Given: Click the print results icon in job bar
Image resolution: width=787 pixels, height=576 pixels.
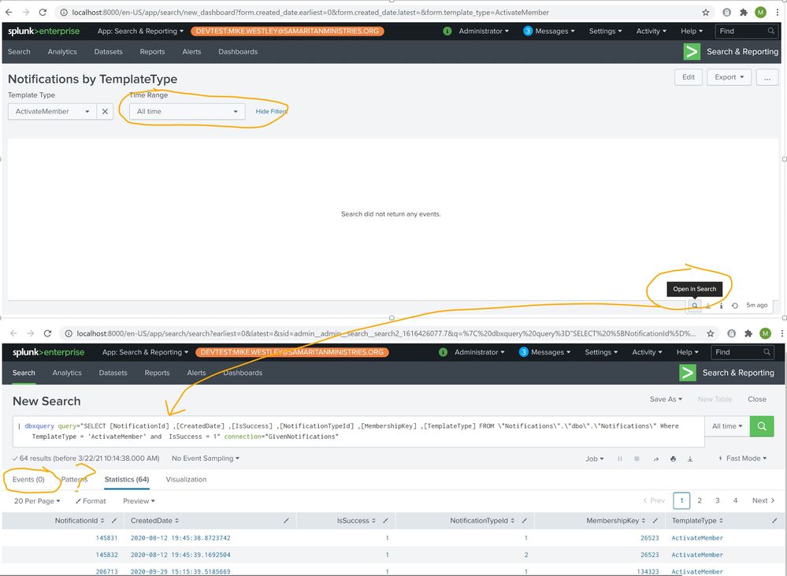Looking at the screenshot, I should tap(673, 459).
